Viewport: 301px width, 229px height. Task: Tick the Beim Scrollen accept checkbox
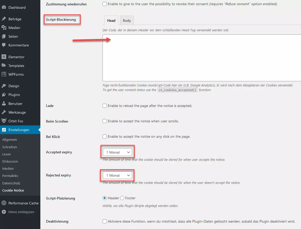(105, 121)
